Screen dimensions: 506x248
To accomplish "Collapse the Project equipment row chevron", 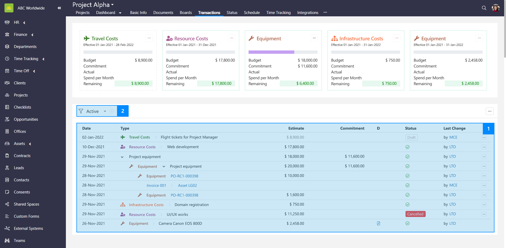I will coord(122,157).
